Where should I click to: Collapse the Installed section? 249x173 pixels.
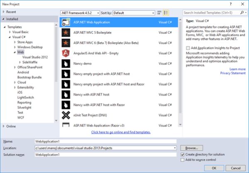(3, 19)
